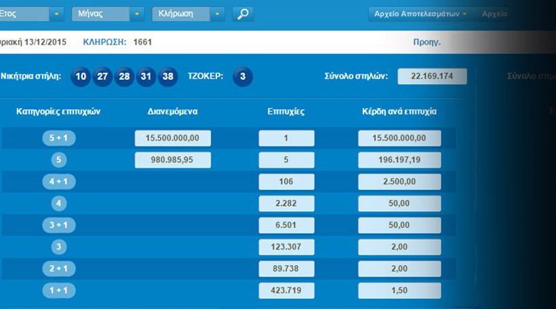
Task: Click winning number ball 38
Action: (168, 76)
